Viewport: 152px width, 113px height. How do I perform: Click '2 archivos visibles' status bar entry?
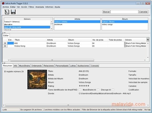pos(62,110)
